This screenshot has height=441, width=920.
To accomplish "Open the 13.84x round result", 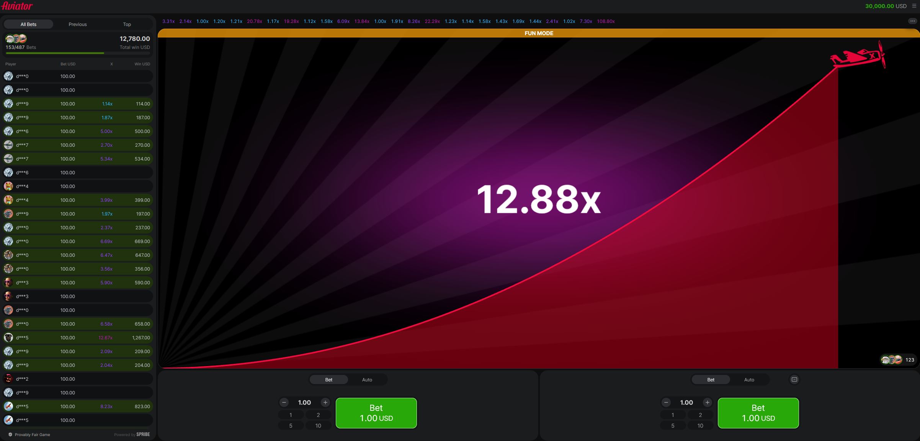I will pos(362,21).
